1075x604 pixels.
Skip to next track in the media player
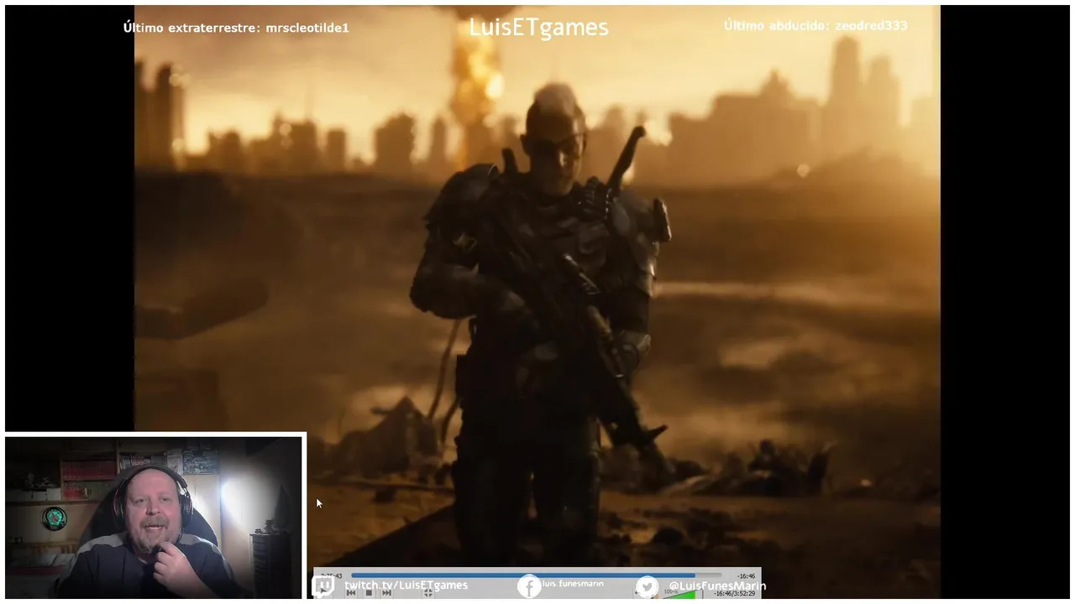coord(386,593)
